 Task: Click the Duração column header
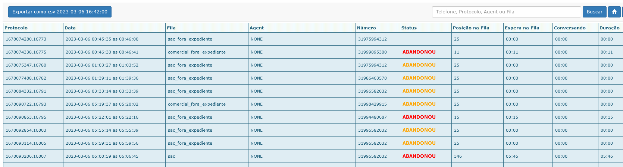[609, 28]
